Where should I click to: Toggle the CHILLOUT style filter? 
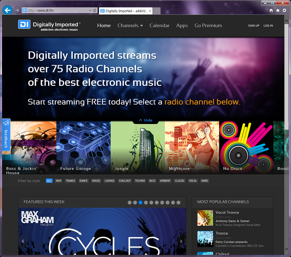point(125,181)
